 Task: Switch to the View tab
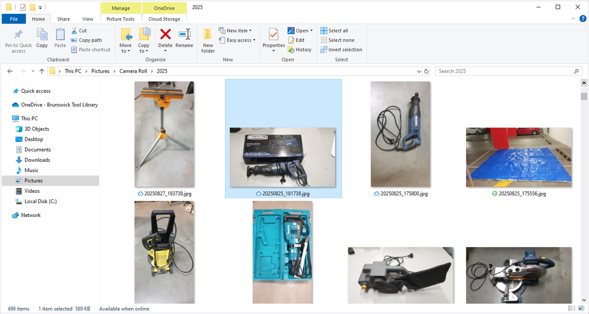88,19
